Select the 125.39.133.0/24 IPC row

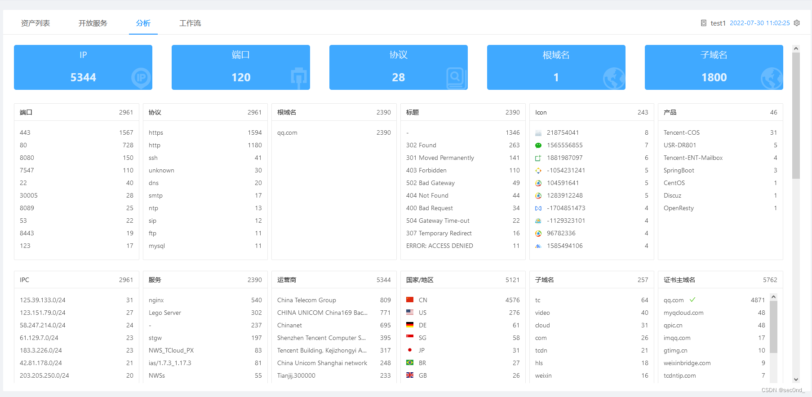(76, 300)
